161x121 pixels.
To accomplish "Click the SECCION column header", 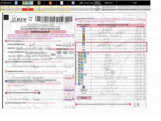I will coord(3,3).
